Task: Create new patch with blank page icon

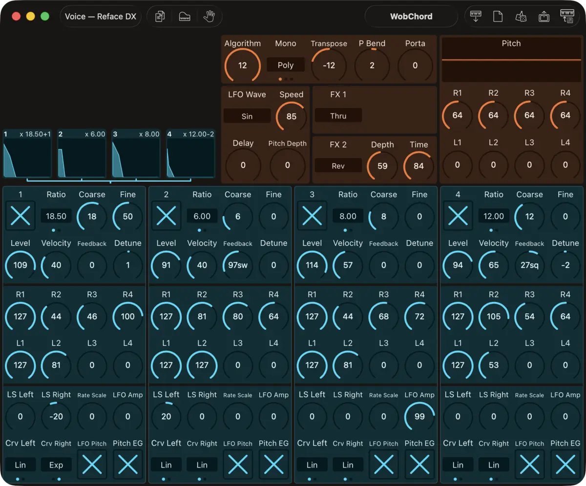Action: click(498, 17)
